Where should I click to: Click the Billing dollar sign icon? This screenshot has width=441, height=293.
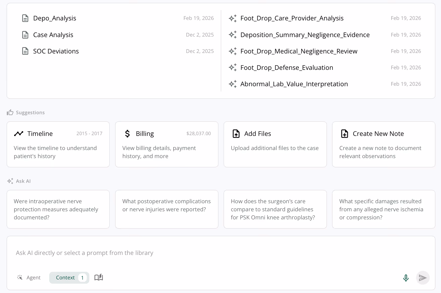click(127, 133)
